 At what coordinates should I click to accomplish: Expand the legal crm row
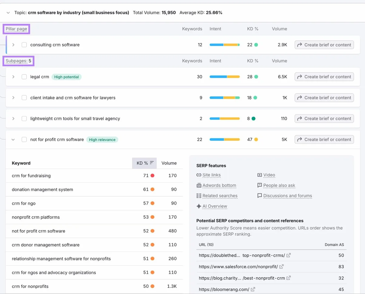pos(13,77)
